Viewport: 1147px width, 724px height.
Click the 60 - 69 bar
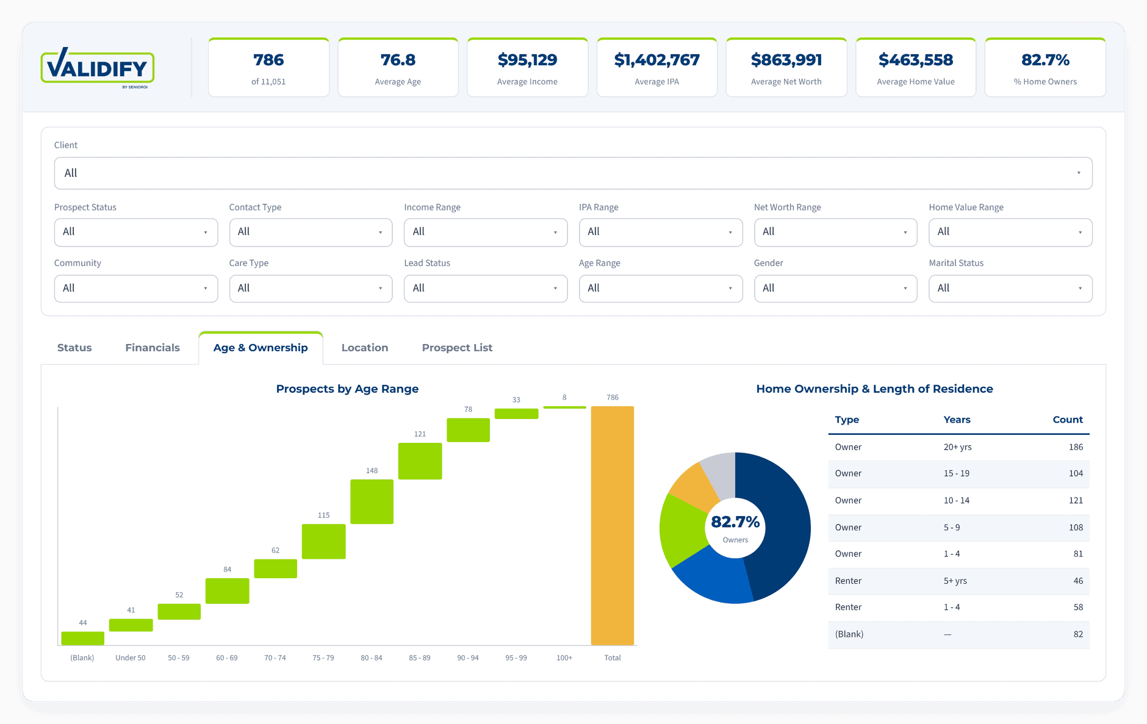pyautogui.click(x=228, y=591)
